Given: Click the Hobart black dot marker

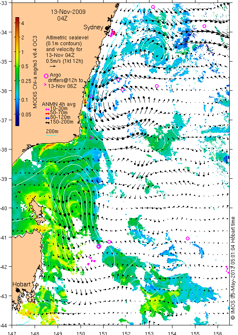Looking at the screenshot, I should point(18,290).
